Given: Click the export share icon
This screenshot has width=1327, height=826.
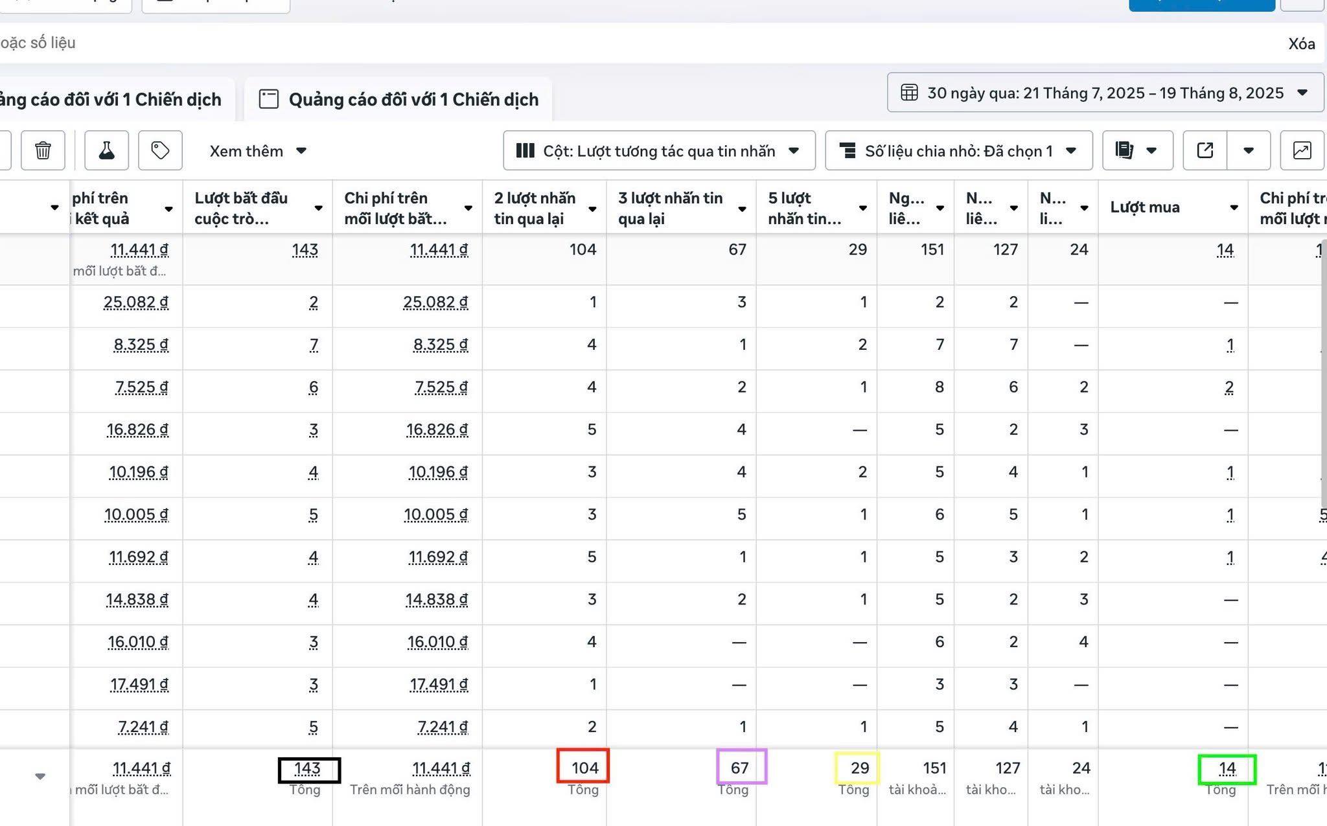Looking at the screenshot, I should [1205, 151].
